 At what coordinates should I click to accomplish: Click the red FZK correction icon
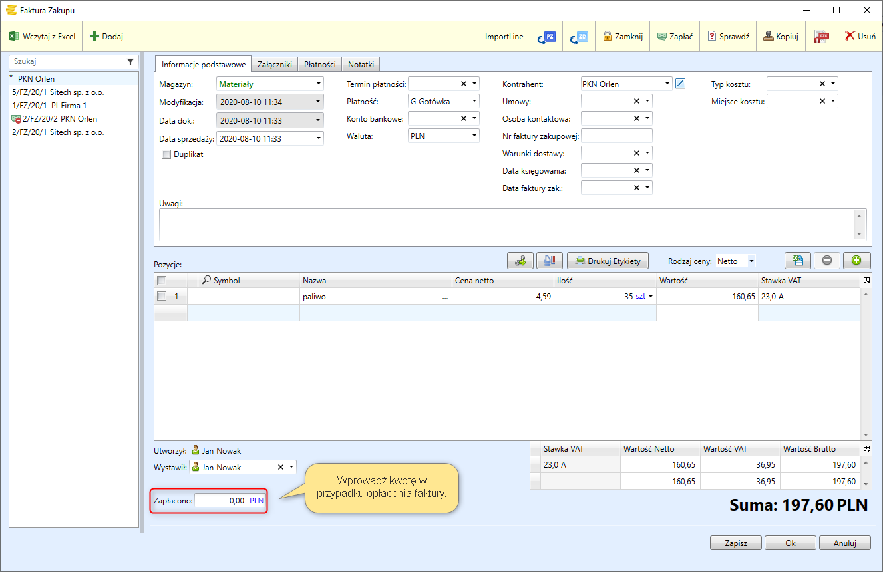[822, 37]
